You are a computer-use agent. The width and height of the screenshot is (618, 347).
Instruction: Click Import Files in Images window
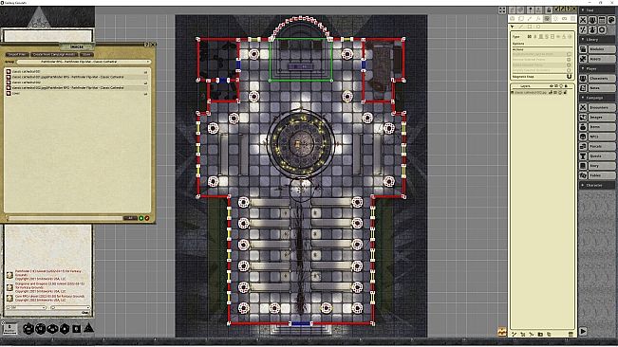tap(17, 54)
